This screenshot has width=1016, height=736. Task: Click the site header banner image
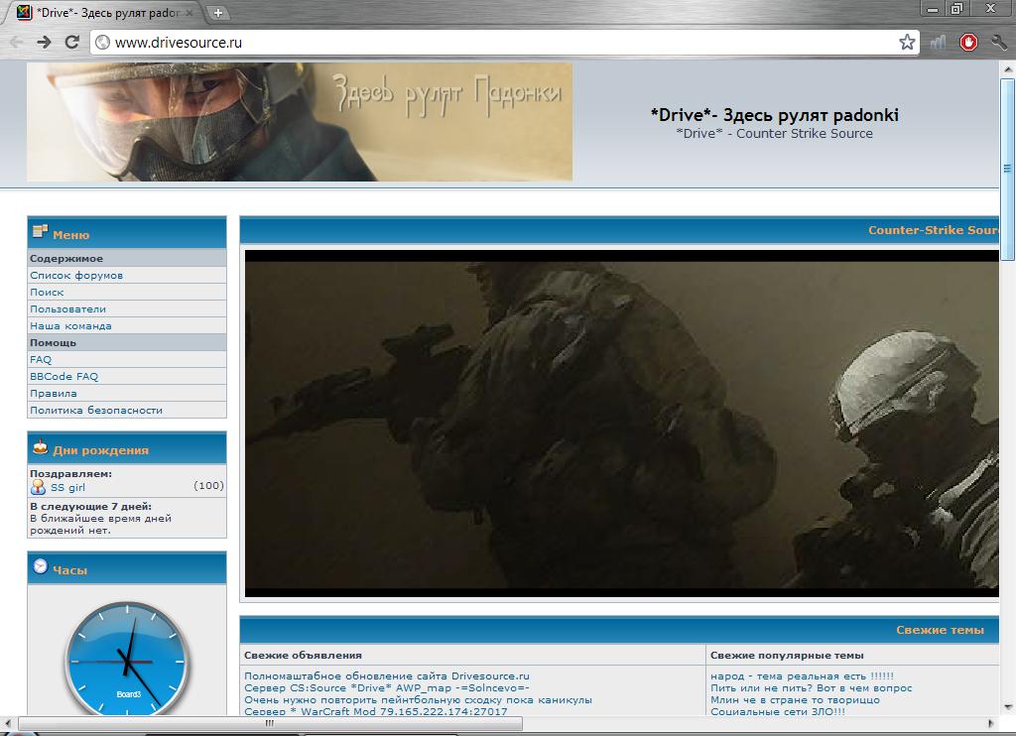[300, 122]
